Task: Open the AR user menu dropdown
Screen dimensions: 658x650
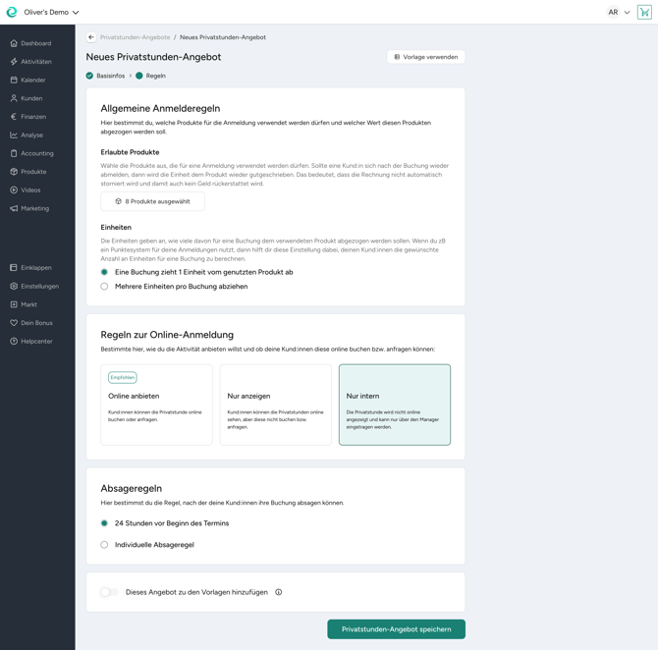Action: click(619, 13)
